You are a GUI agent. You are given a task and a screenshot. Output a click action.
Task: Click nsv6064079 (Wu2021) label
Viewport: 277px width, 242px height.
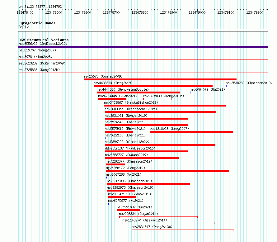tap(207, 89)
